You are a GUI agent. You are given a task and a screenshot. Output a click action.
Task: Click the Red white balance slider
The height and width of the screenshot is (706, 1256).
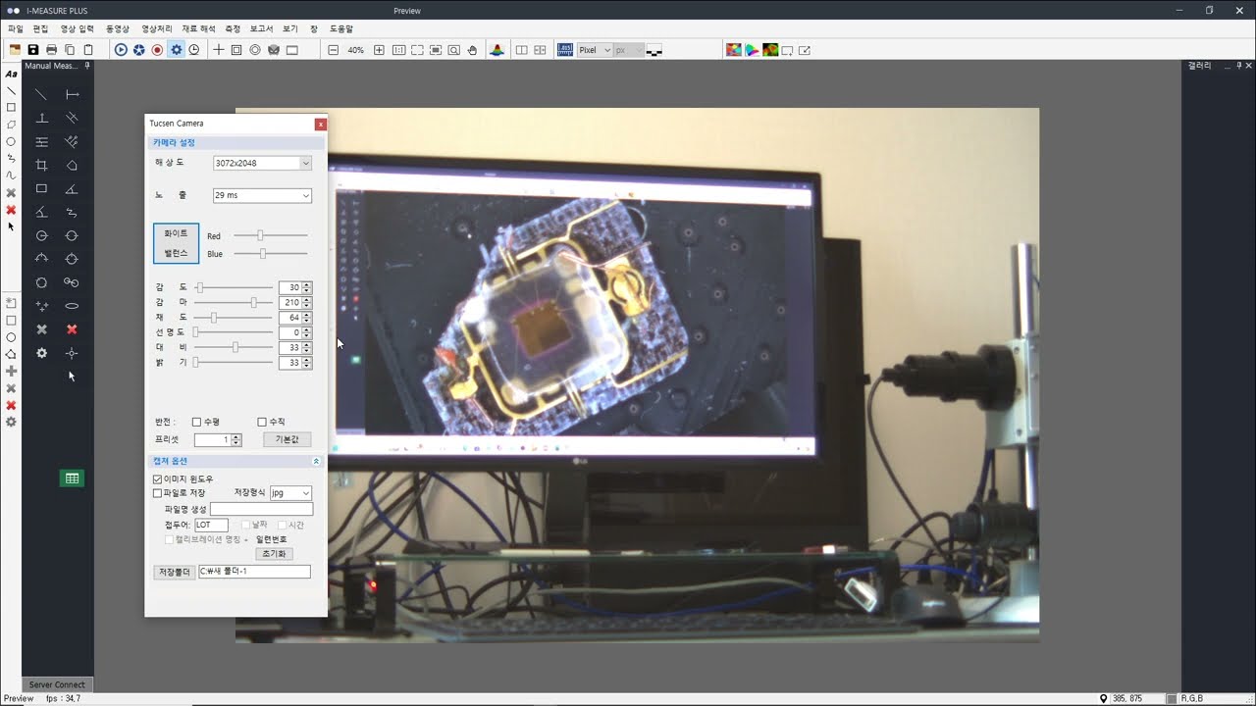[x=261, y=235]
